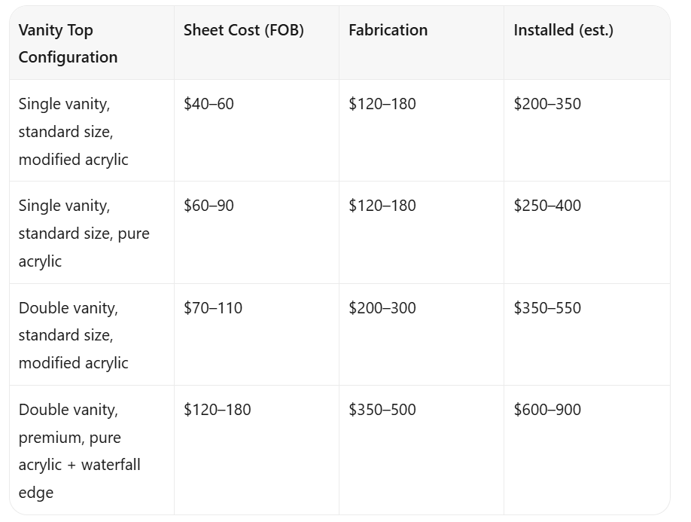Click Double vanity modified acrylic row label
This screenshot has width=691, height=522.
click(x=73, y=335)
